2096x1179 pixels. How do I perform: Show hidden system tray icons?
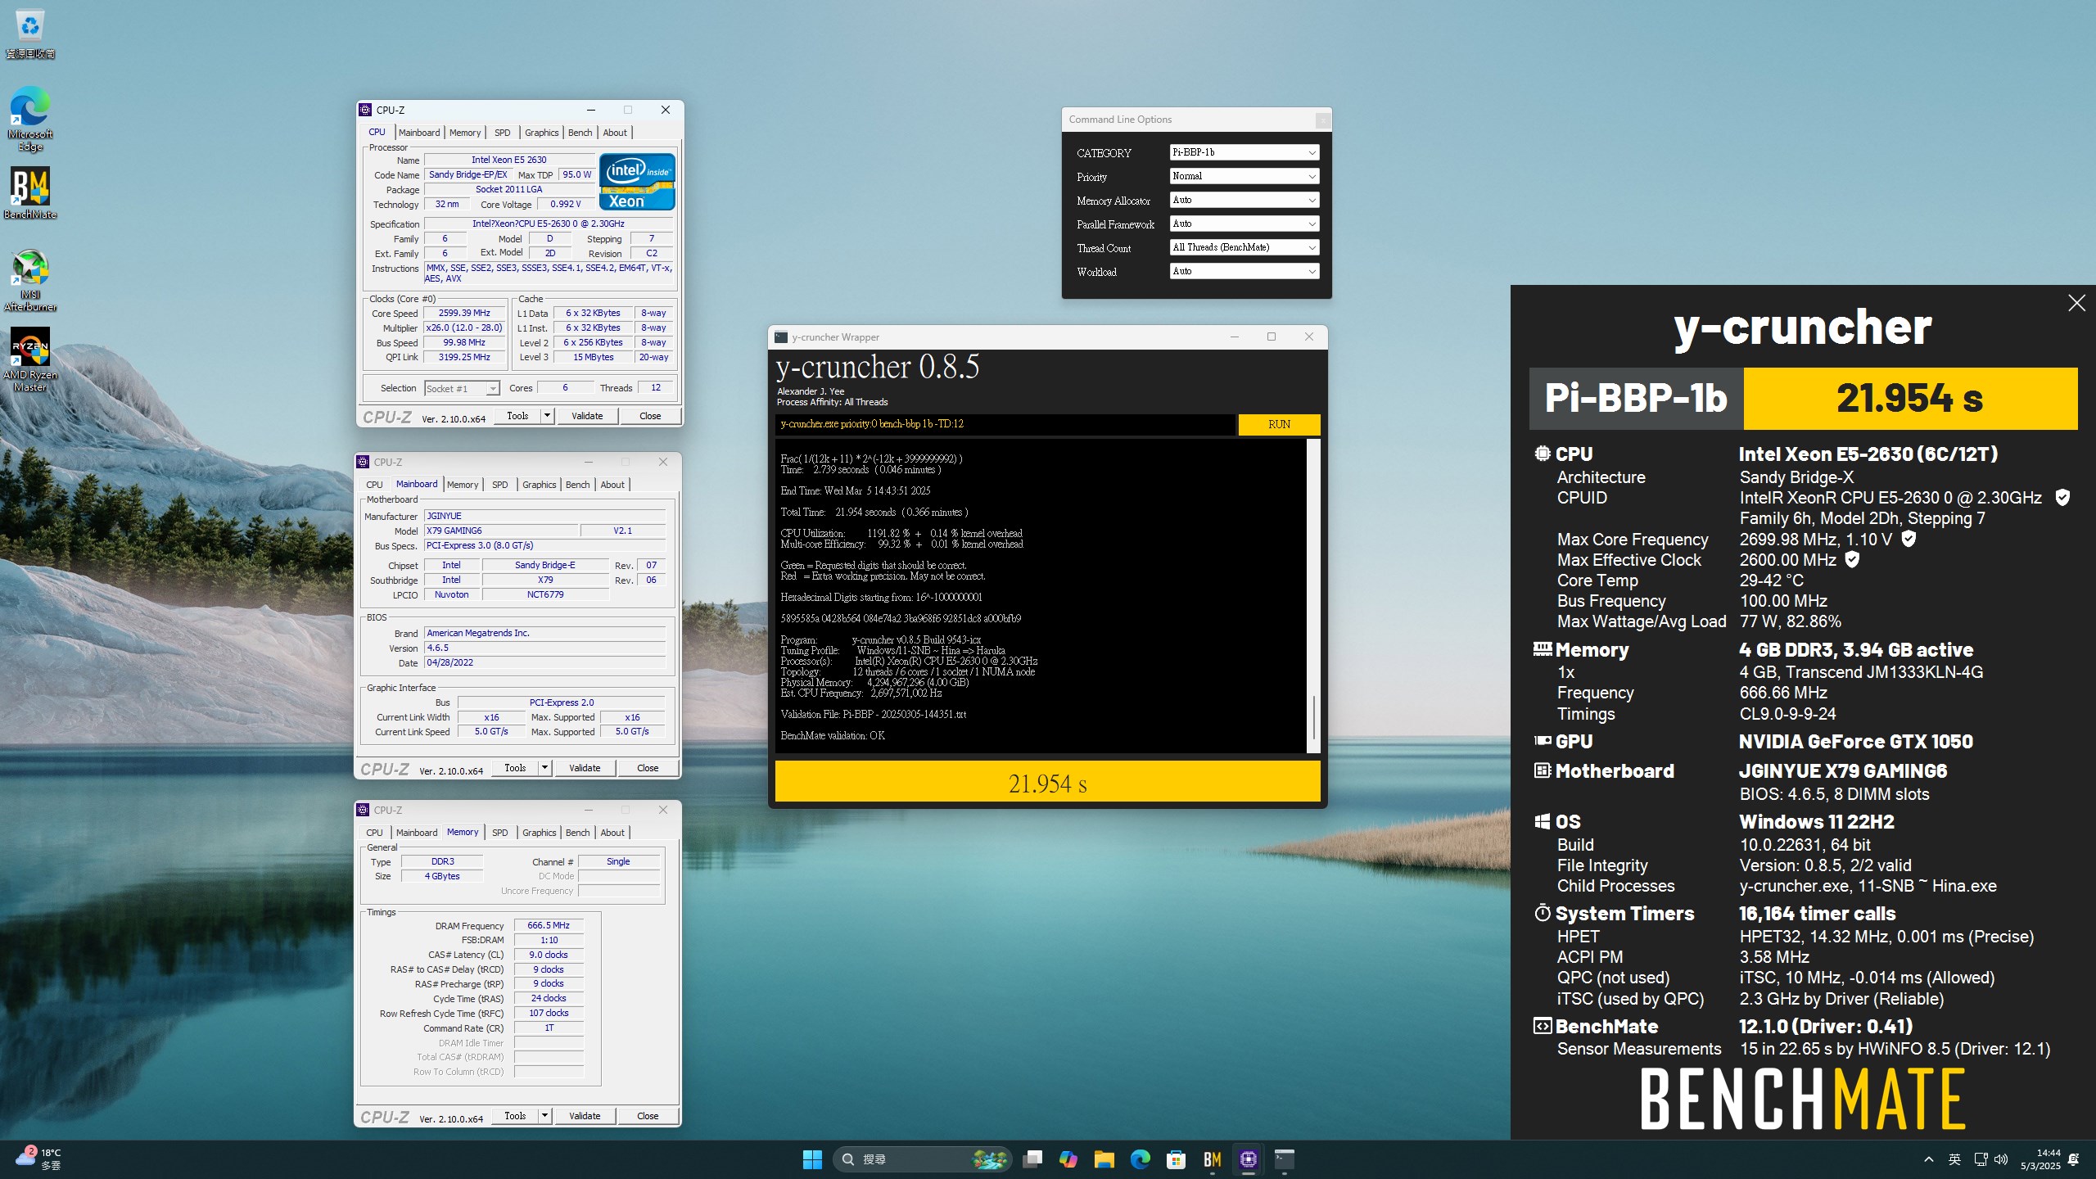click(1929, 1159)
